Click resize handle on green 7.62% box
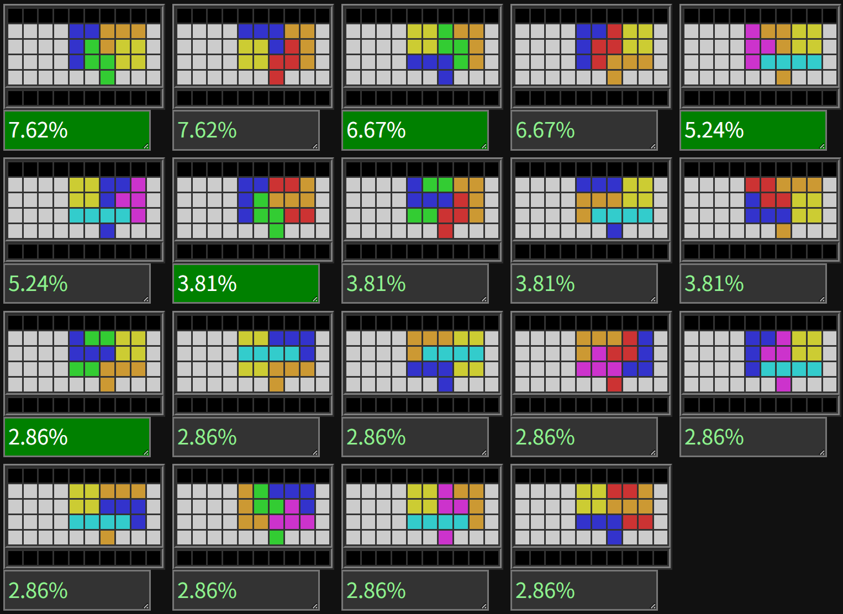This screenshot has height=614, width=843. (146, 146)
